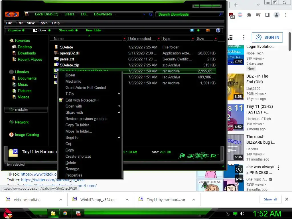292x219 pixels.
Task: Click the Users breadcrumb segment
Action: tap(69, 14)
